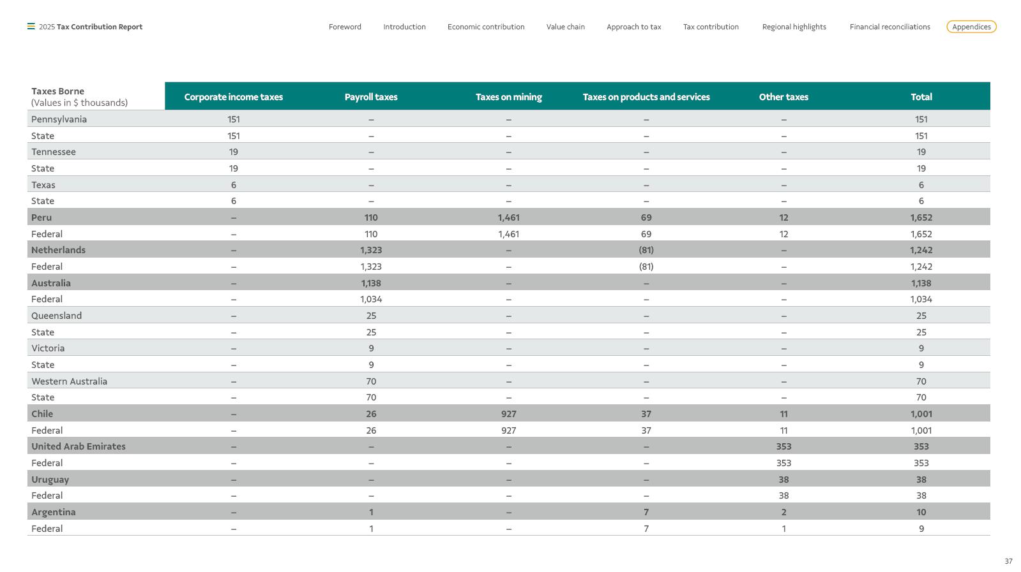Open the hamburger menu icon beside the report title
Image resolution: width=1021 pixels, height=572 pixels.
[x=31, y=27]
